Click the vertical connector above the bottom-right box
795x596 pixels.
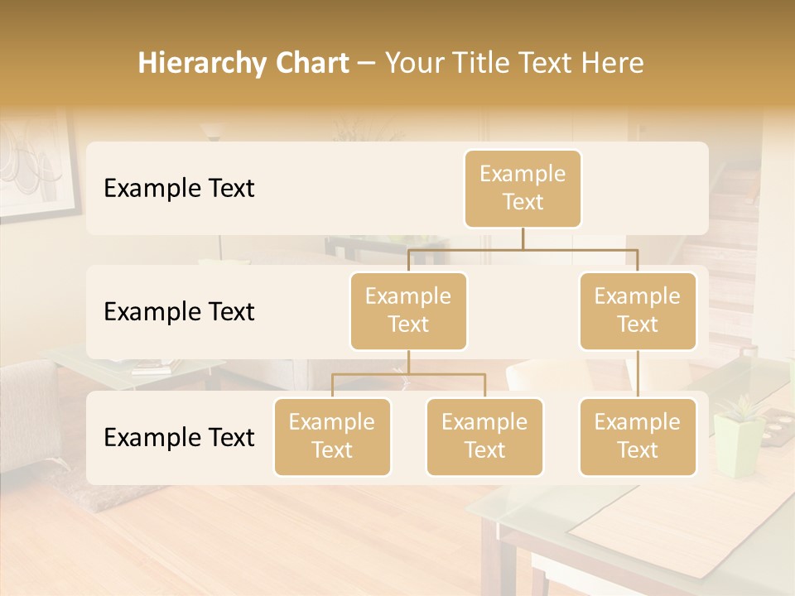(638, 374)
